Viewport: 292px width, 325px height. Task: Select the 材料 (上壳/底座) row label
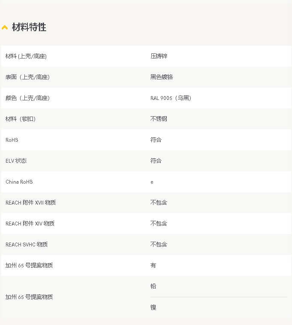click(26, 56)
